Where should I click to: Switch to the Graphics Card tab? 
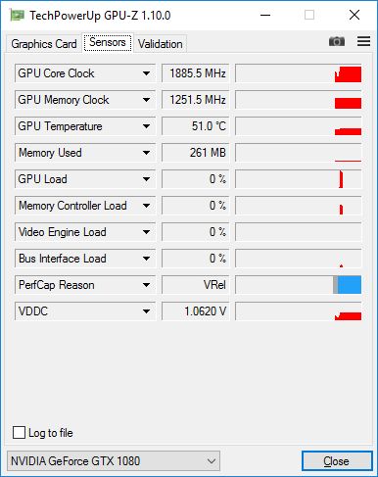44,44
